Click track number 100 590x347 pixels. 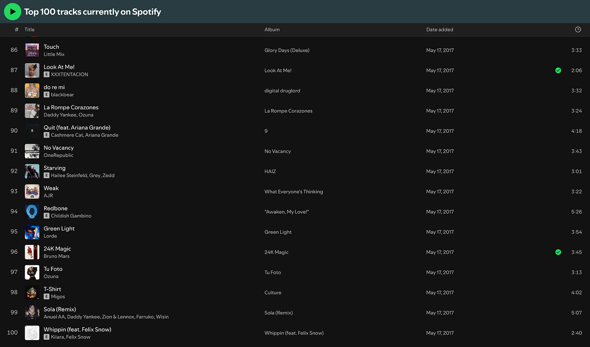tap(13, 332)
